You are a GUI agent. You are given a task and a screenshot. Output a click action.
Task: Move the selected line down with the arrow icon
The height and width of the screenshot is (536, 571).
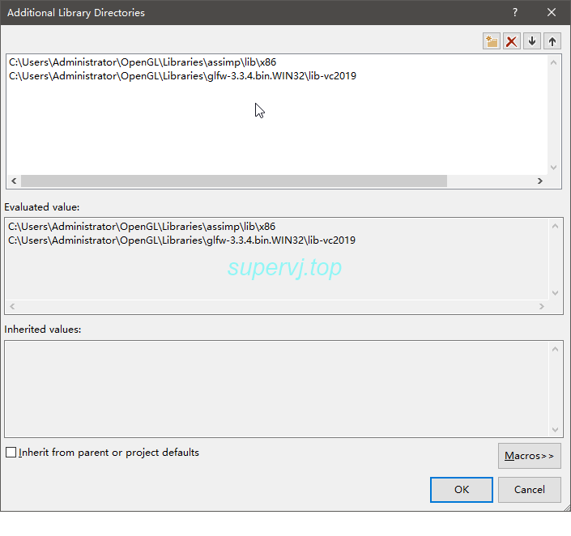(x=532, y=41)
